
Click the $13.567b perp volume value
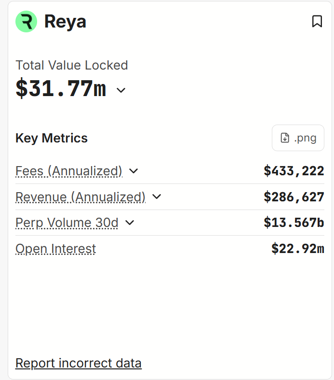(294, 223)
